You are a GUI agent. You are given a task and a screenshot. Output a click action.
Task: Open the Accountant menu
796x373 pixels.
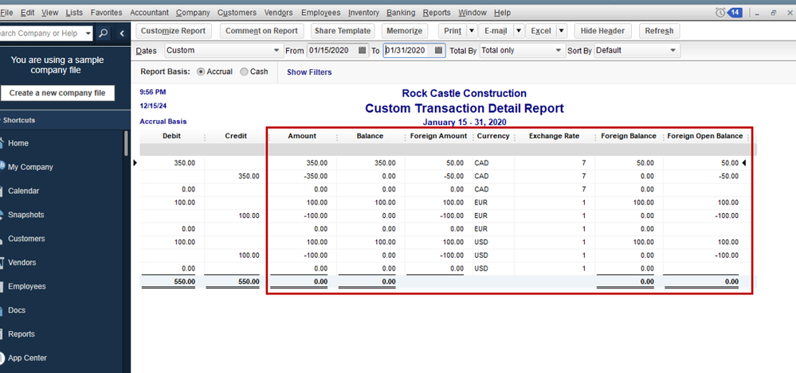click(149, 13)
